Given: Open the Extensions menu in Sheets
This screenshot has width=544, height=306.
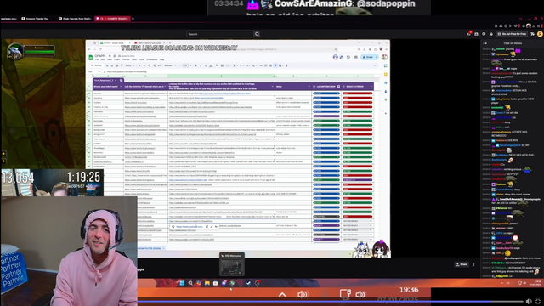Looking at the screenshot, I should 152,59.
